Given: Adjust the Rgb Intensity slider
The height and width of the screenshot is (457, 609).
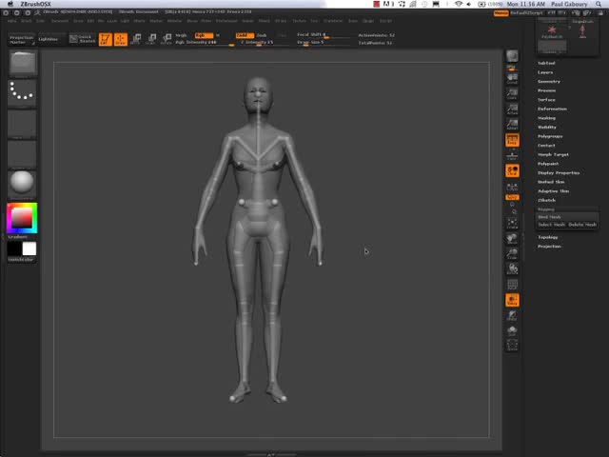Looking at the screenshot, I should click(205, 42).
